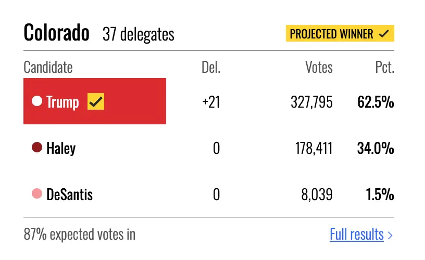This screenshot has width=425, height=260.
Task: Click the Pct. column header
Action: pos(384,67)
